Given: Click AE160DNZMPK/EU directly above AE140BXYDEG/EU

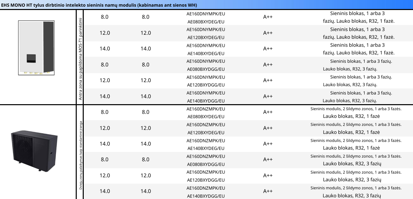Looking at the screenshot, I should coord(206,141).
